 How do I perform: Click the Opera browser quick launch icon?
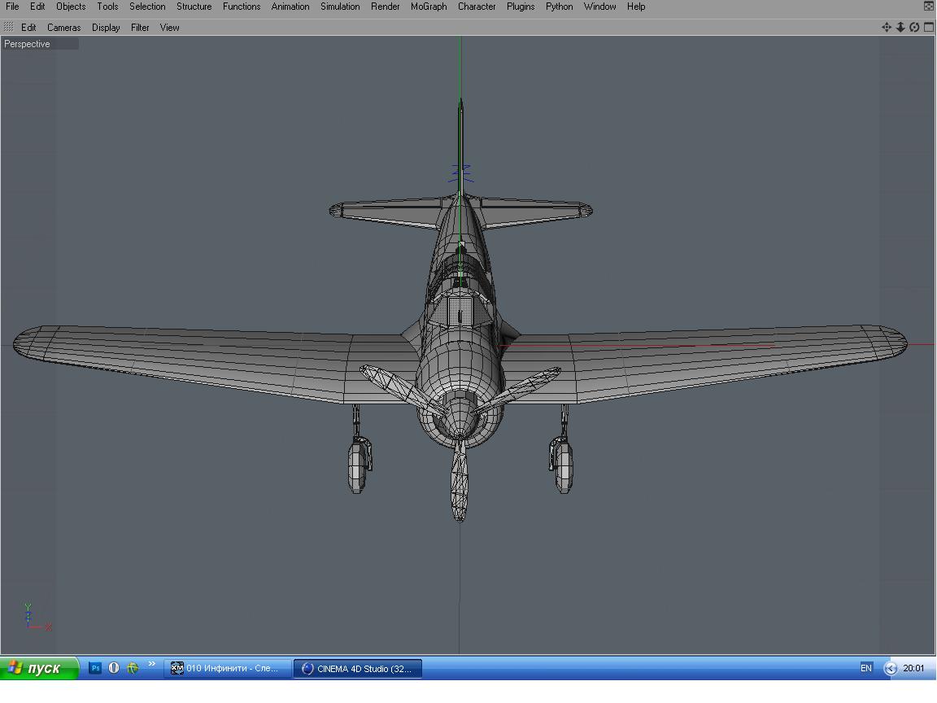pyautogui.click(x=114, y=668)
